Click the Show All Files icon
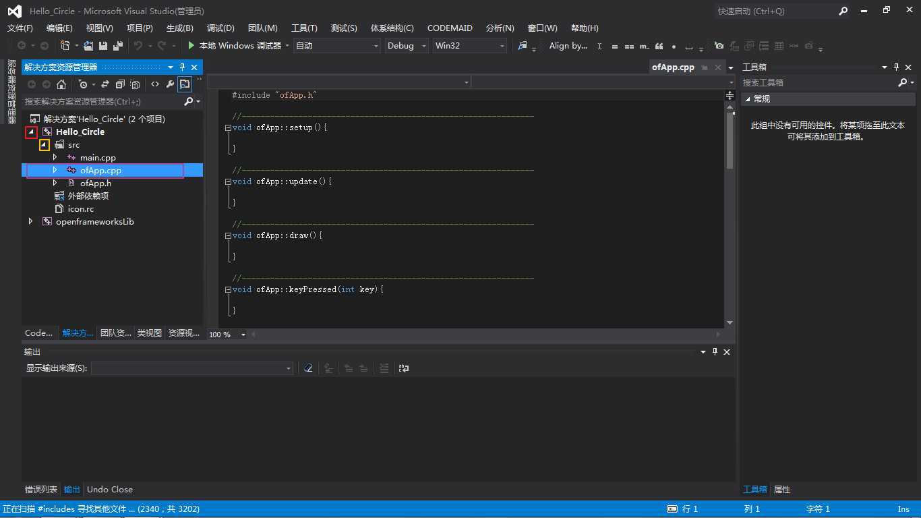The height and width of the screenshot is (518, 921). 135,84
